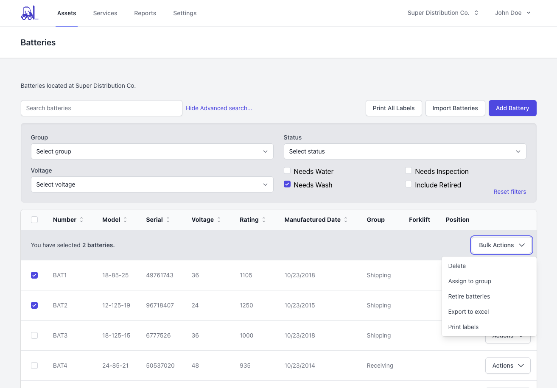Click manufactured date 10/23/2014

(x=300, y=366)
